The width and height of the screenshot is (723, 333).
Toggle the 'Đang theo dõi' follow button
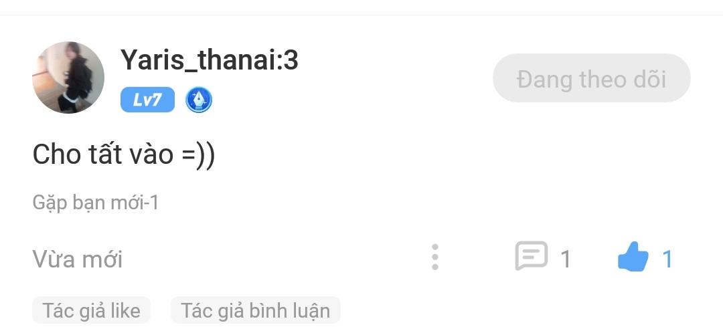coord(592,78)
